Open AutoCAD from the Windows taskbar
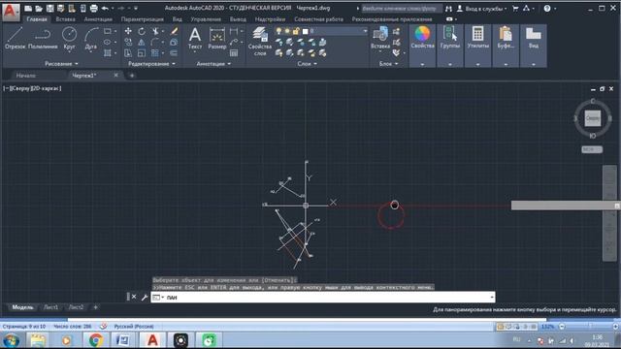621x349 pixels. 152,340
